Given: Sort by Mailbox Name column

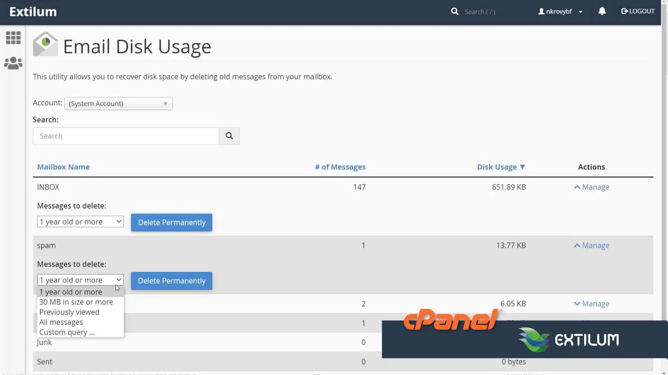Looking at the screenshot, I should click(x=63, y=167).
